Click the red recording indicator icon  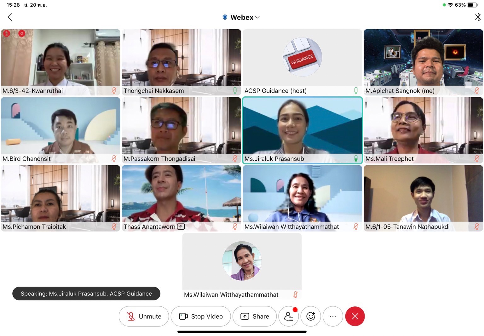click(22, 33)
